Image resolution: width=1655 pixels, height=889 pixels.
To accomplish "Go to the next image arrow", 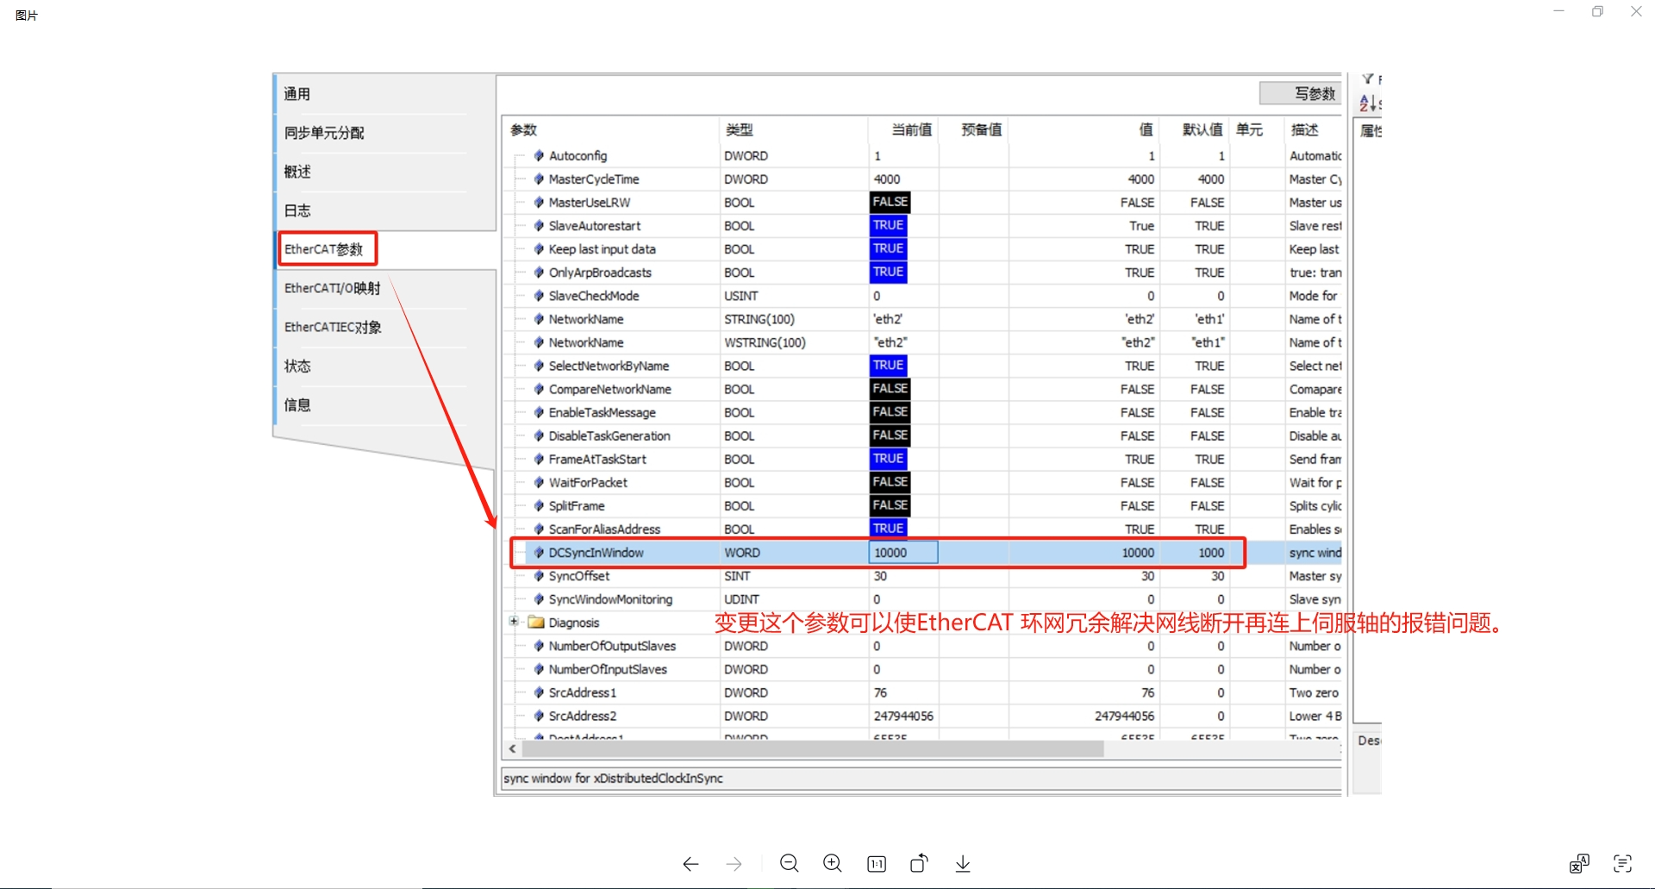I will tap(734, 864).
